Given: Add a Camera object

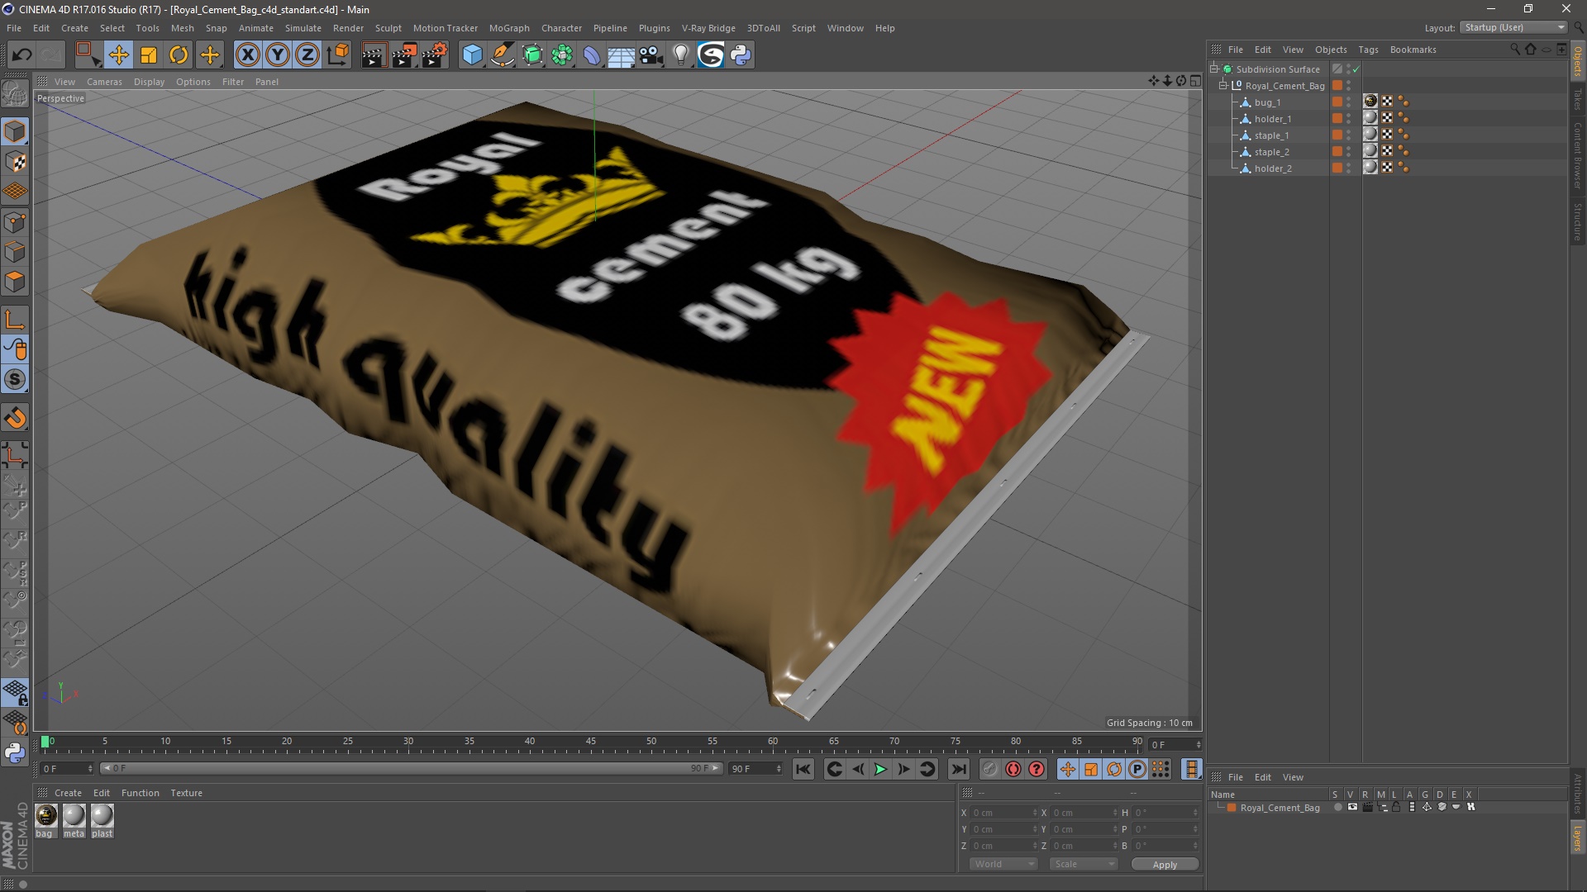Looking at the screenshot, I should pos(651,55).
